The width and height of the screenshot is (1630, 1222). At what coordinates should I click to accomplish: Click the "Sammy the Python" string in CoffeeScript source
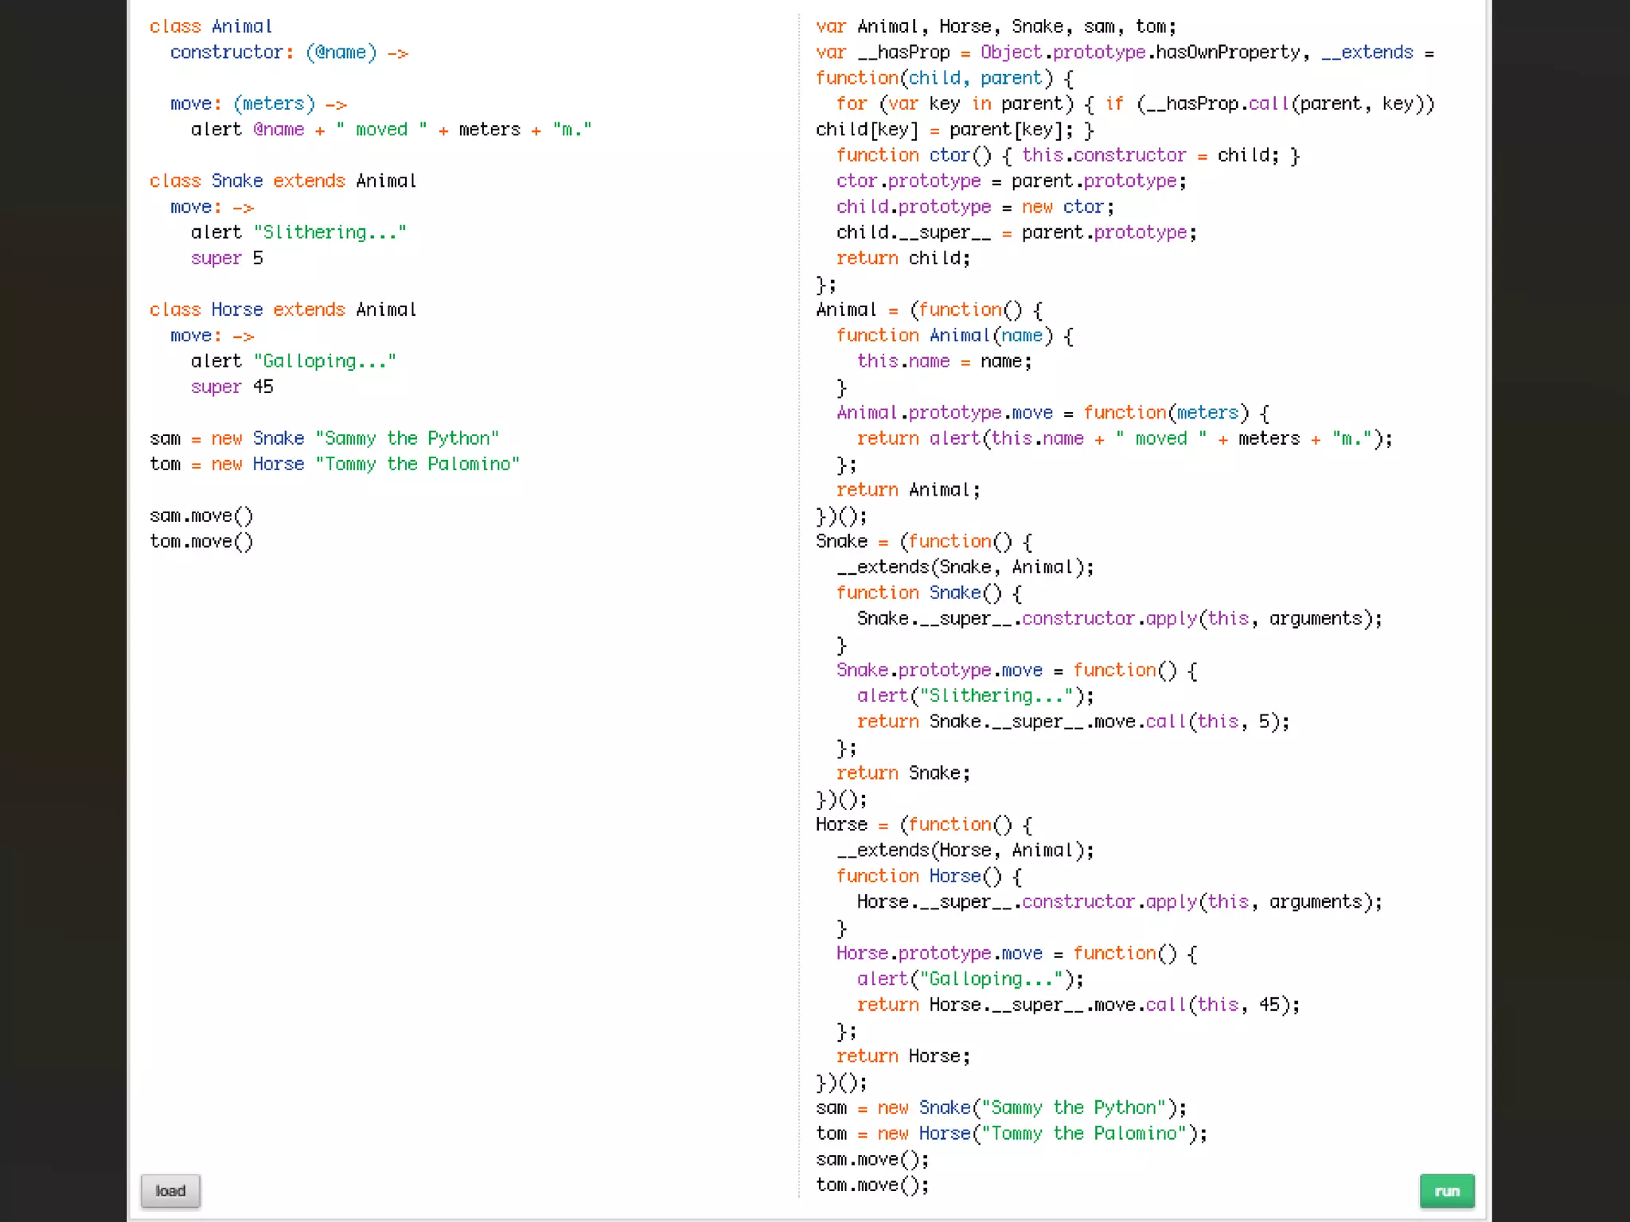407,438
